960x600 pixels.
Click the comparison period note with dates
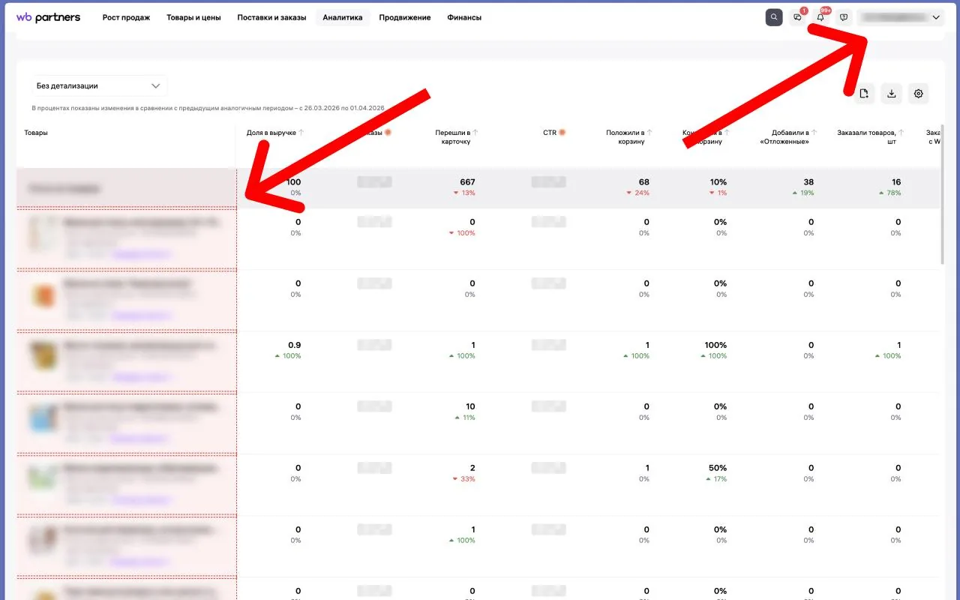click(x=208, y=108)
